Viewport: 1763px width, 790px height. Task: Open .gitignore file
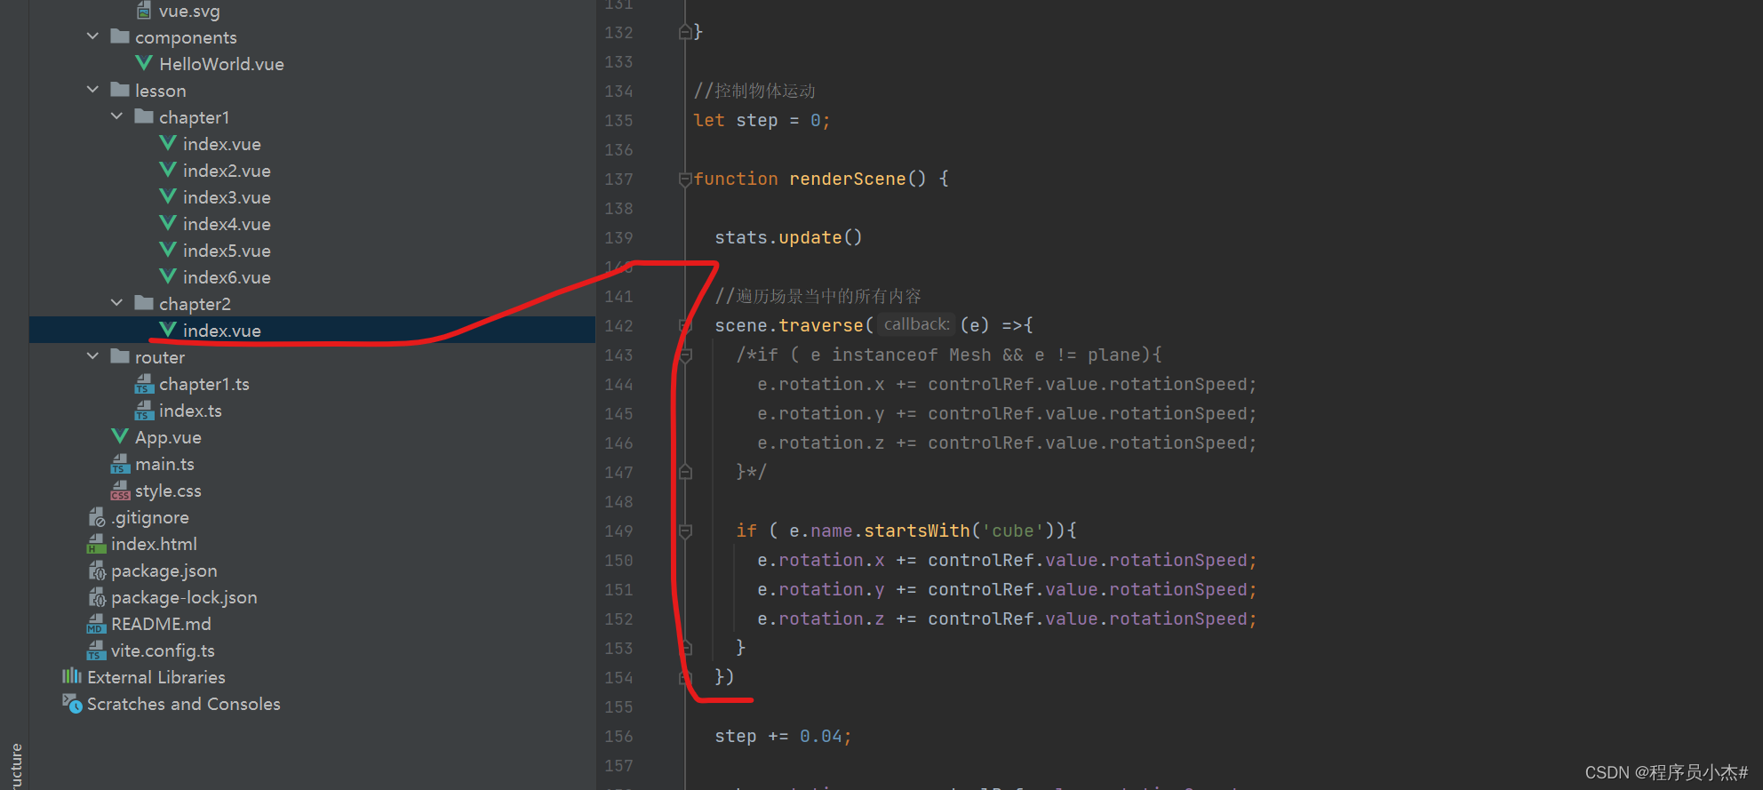tap(150, 517)
